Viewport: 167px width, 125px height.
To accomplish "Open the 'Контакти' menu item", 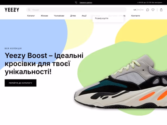I will tap(135, 16).
